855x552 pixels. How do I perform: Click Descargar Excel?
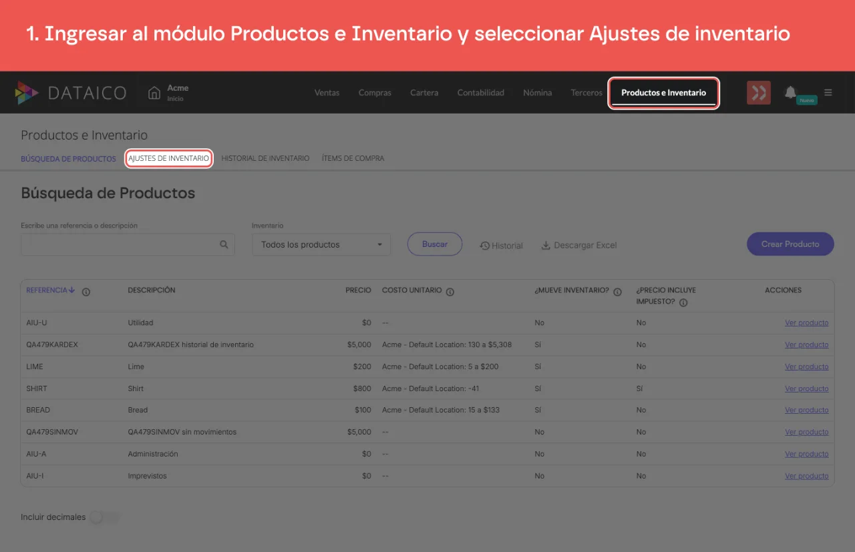coord(579,246)
